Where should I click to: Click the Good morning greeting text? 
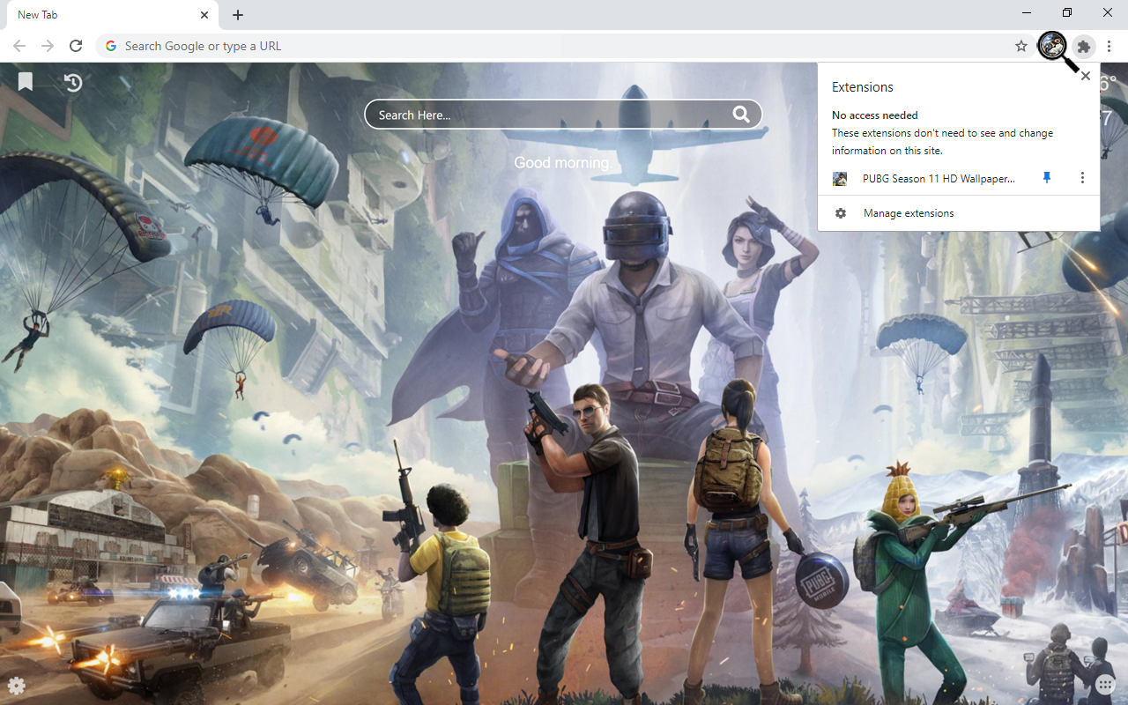[x=561, y=163]
